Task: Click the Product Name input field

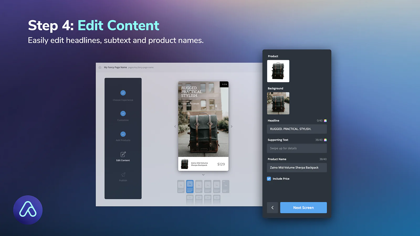Action: tap(297, 168)
